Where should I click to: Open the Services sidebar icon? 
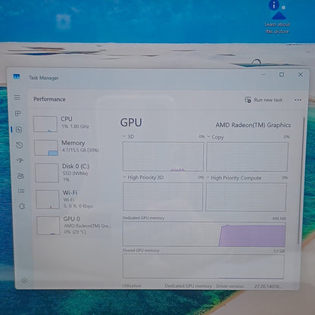tap(22, 207)
